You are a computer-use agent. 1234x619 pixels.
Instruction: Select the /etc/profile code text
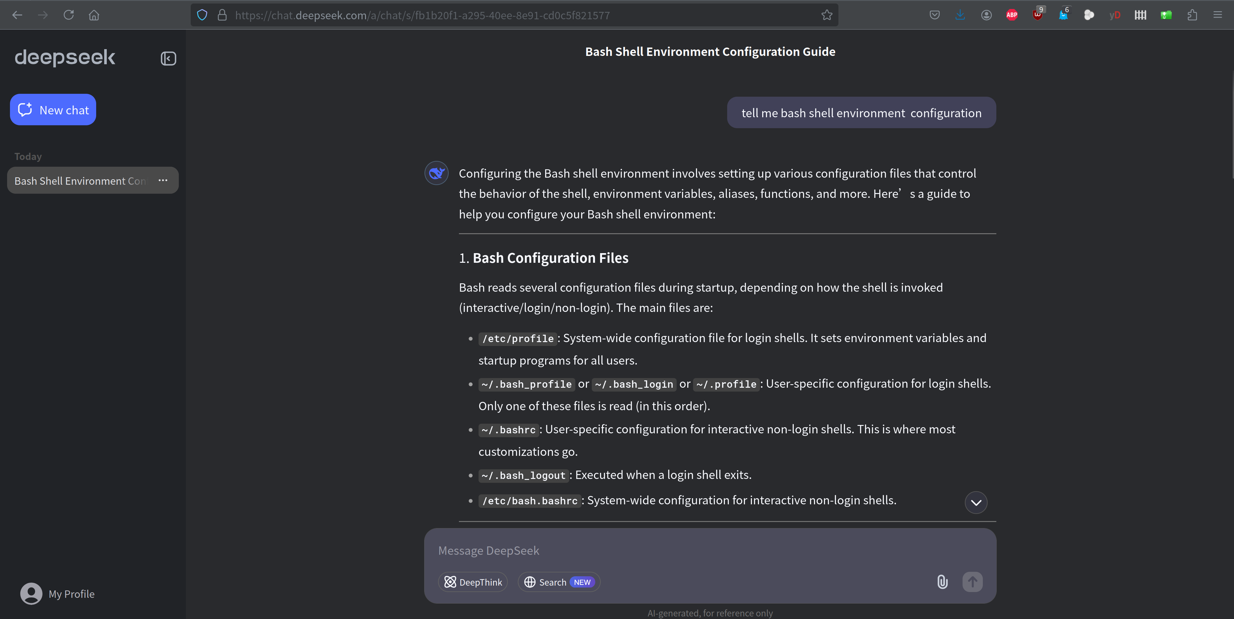tap(518, 339)
